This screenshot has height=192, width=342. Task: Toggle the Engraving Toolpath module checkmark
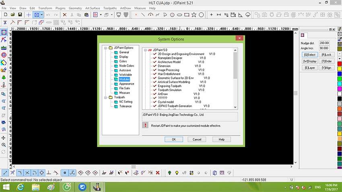[155, 86]
